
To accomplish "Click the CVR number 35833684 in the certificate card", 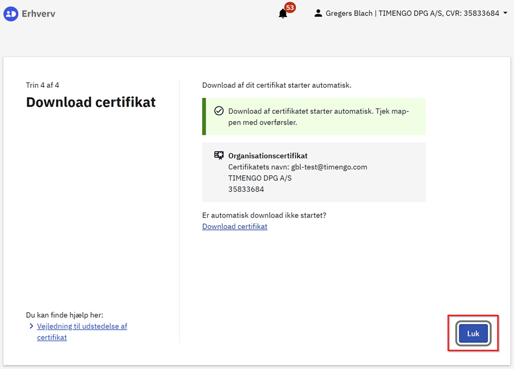I will (246, 189).
